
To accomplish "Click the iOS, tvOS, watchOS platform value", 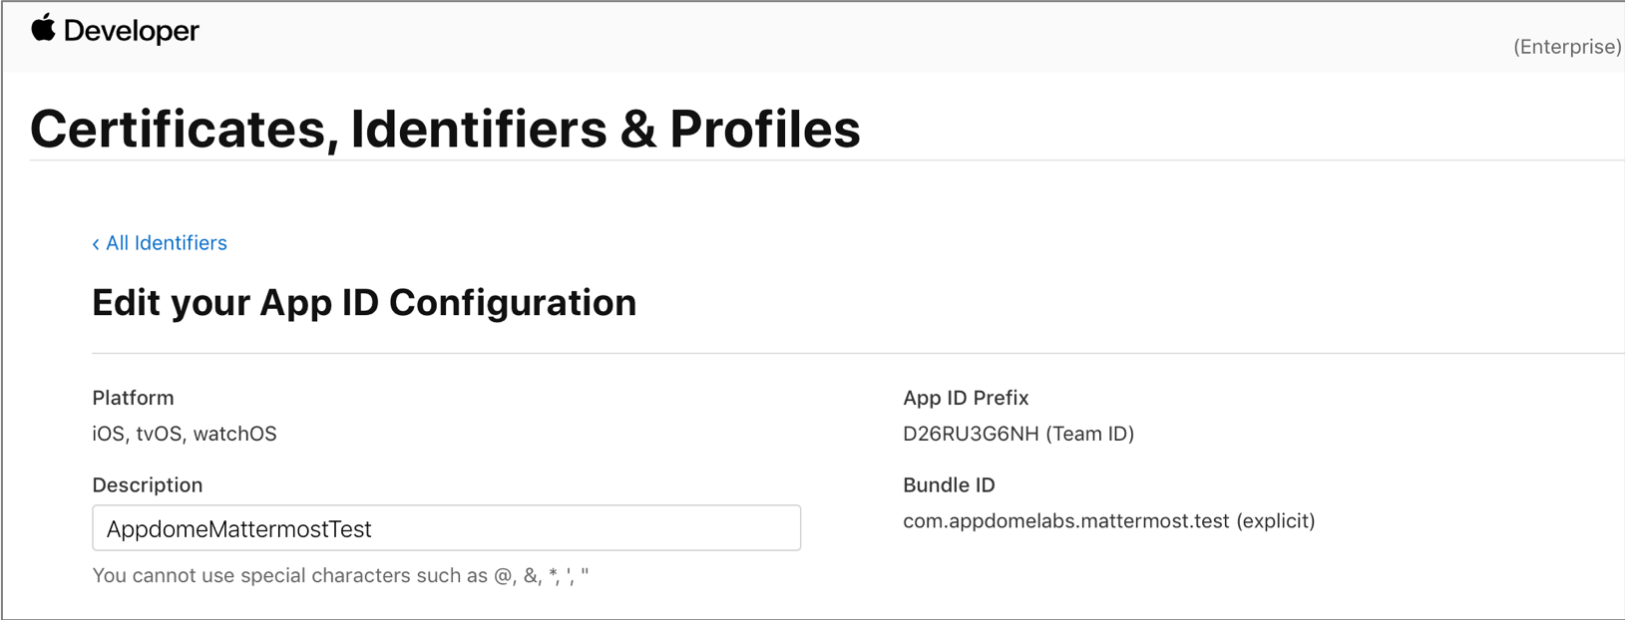I will (185, 434).
